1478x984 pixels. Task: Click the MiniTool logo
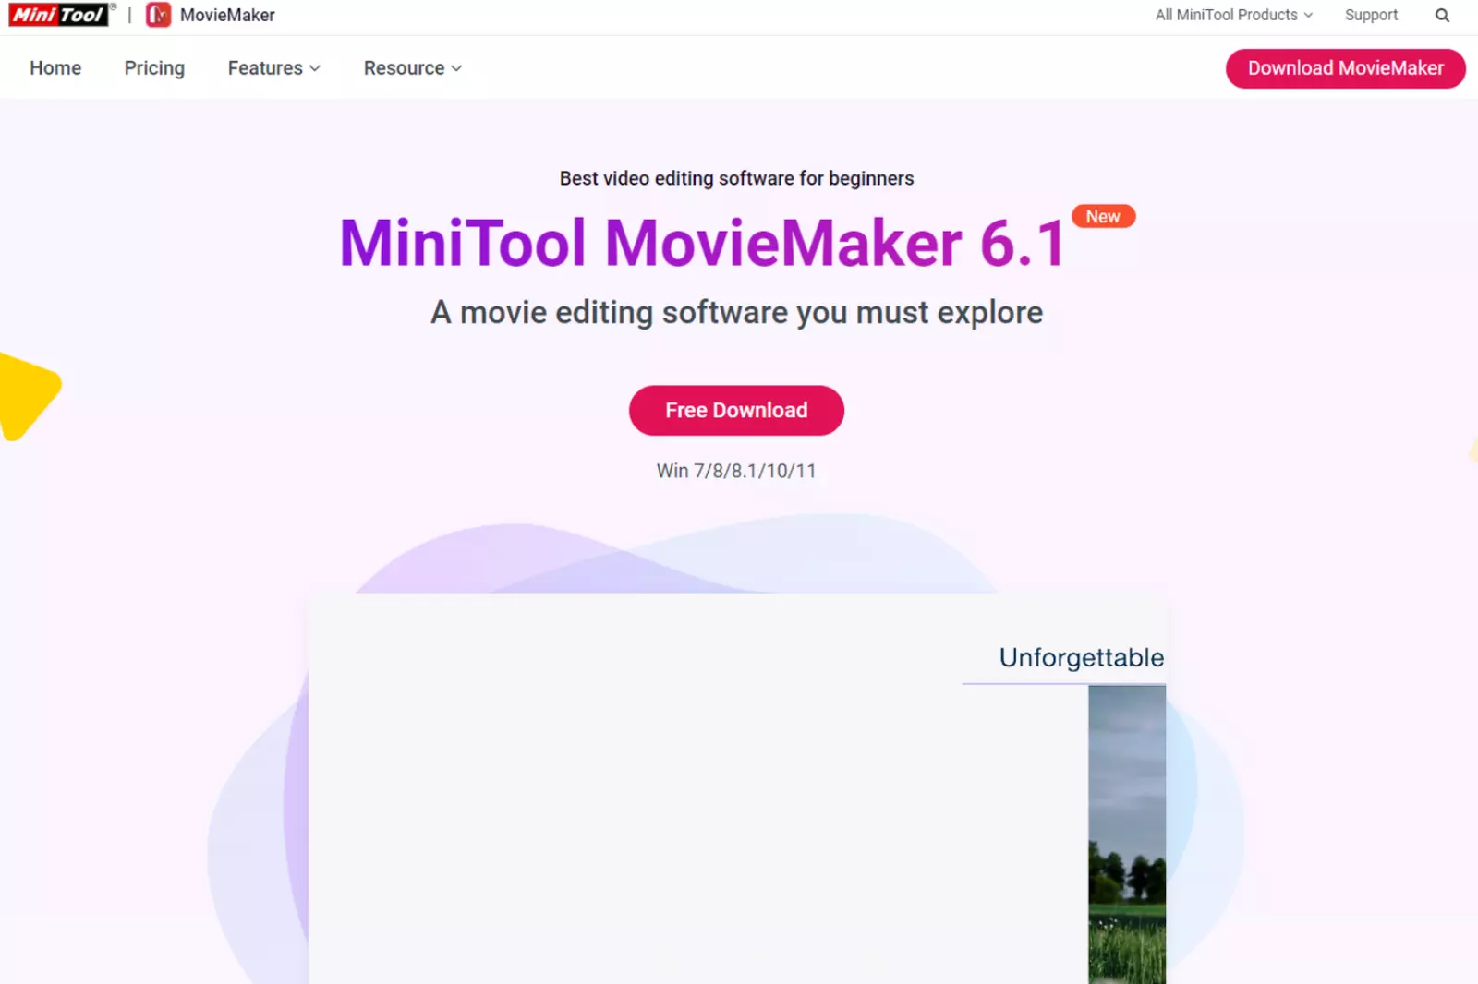61,15
